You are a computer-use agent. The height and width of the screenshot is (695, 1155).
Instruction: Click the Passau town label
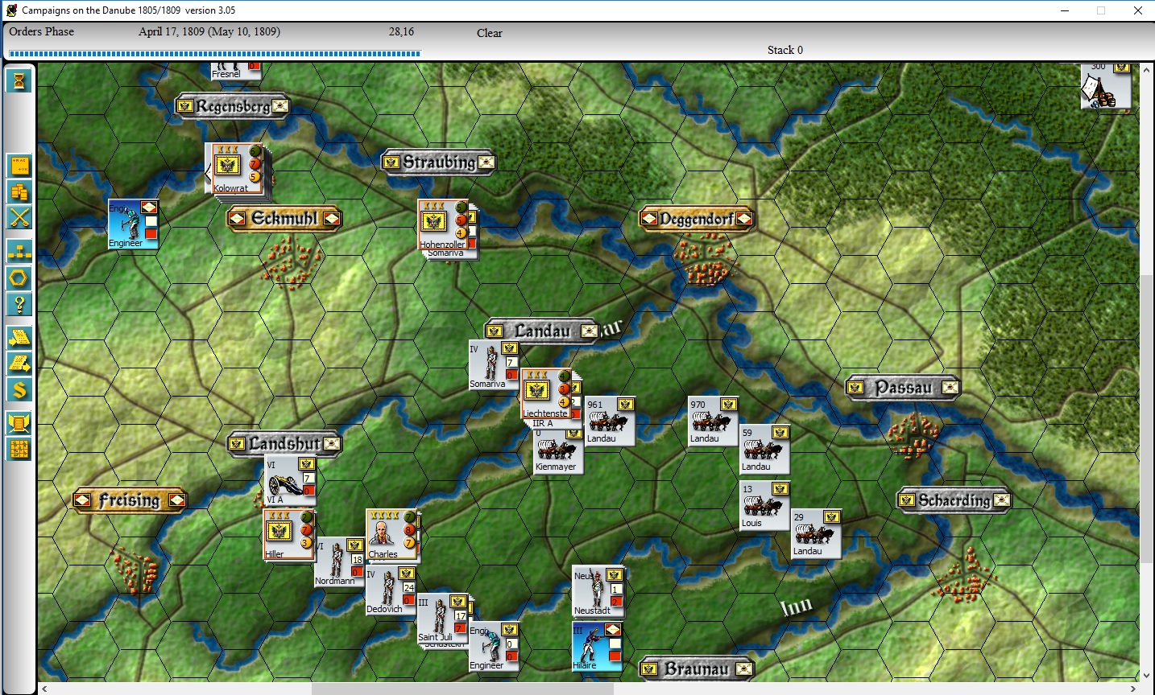coord(903,388)
